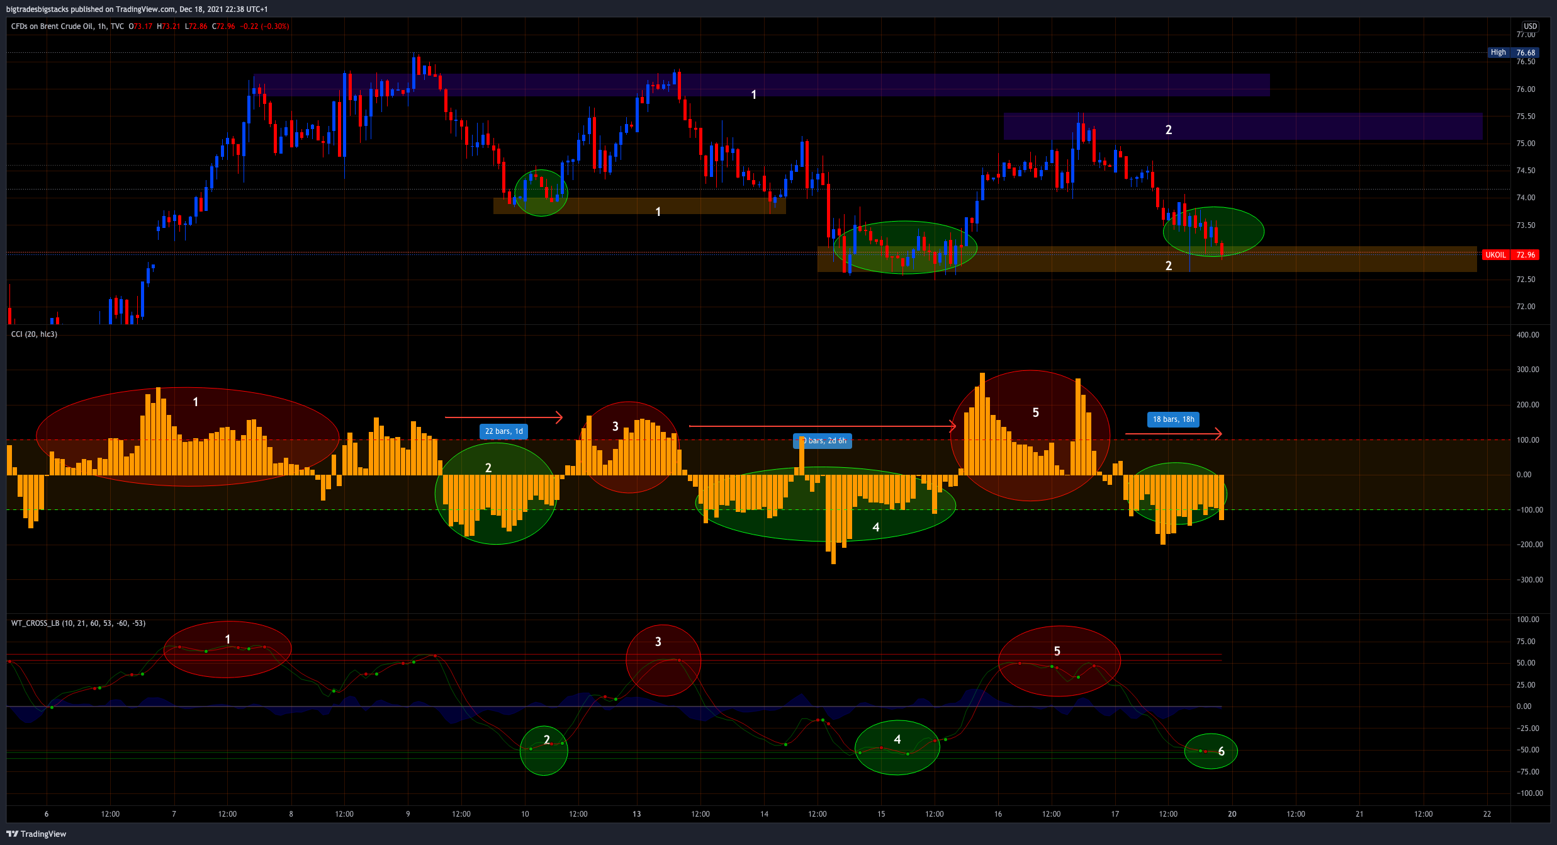The height and width of the screenshot is (845, 1557).
Task: Click the 76.00 price axis label
Action: (1526, 89)
